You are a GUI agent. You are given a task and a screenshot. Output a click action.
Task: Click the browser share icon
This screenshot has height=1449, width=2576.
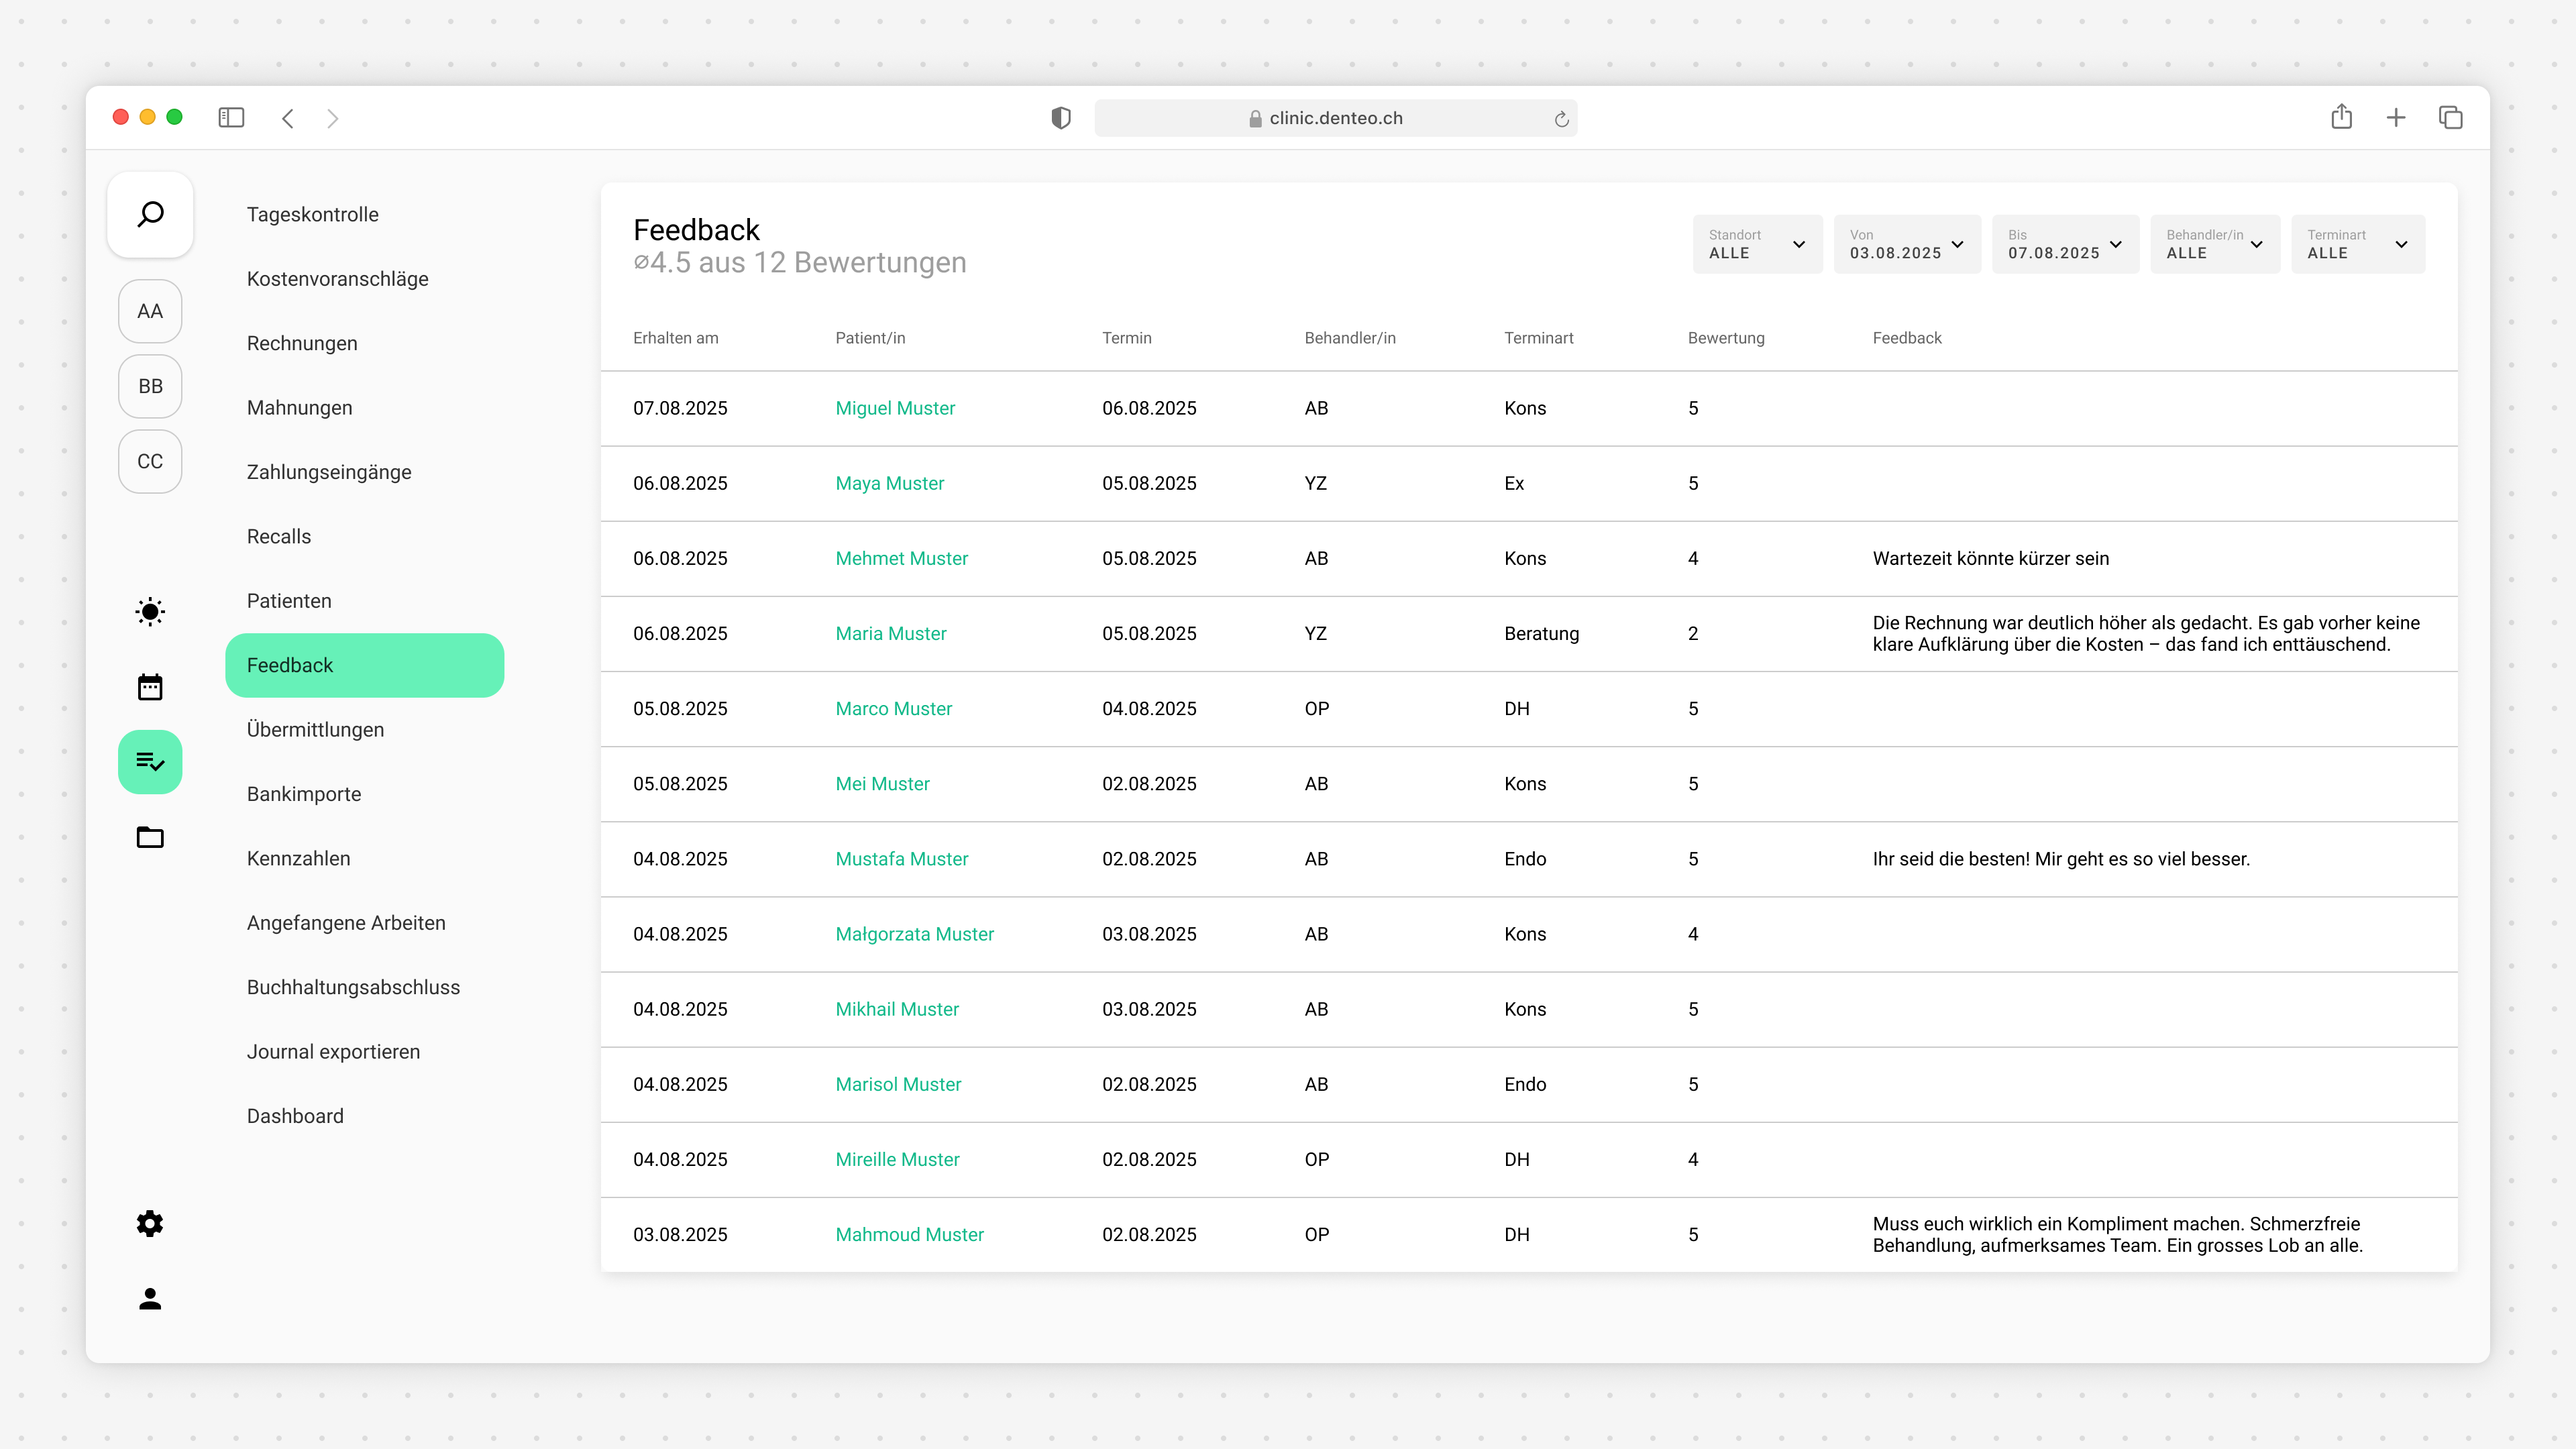tap(2341, 118)
